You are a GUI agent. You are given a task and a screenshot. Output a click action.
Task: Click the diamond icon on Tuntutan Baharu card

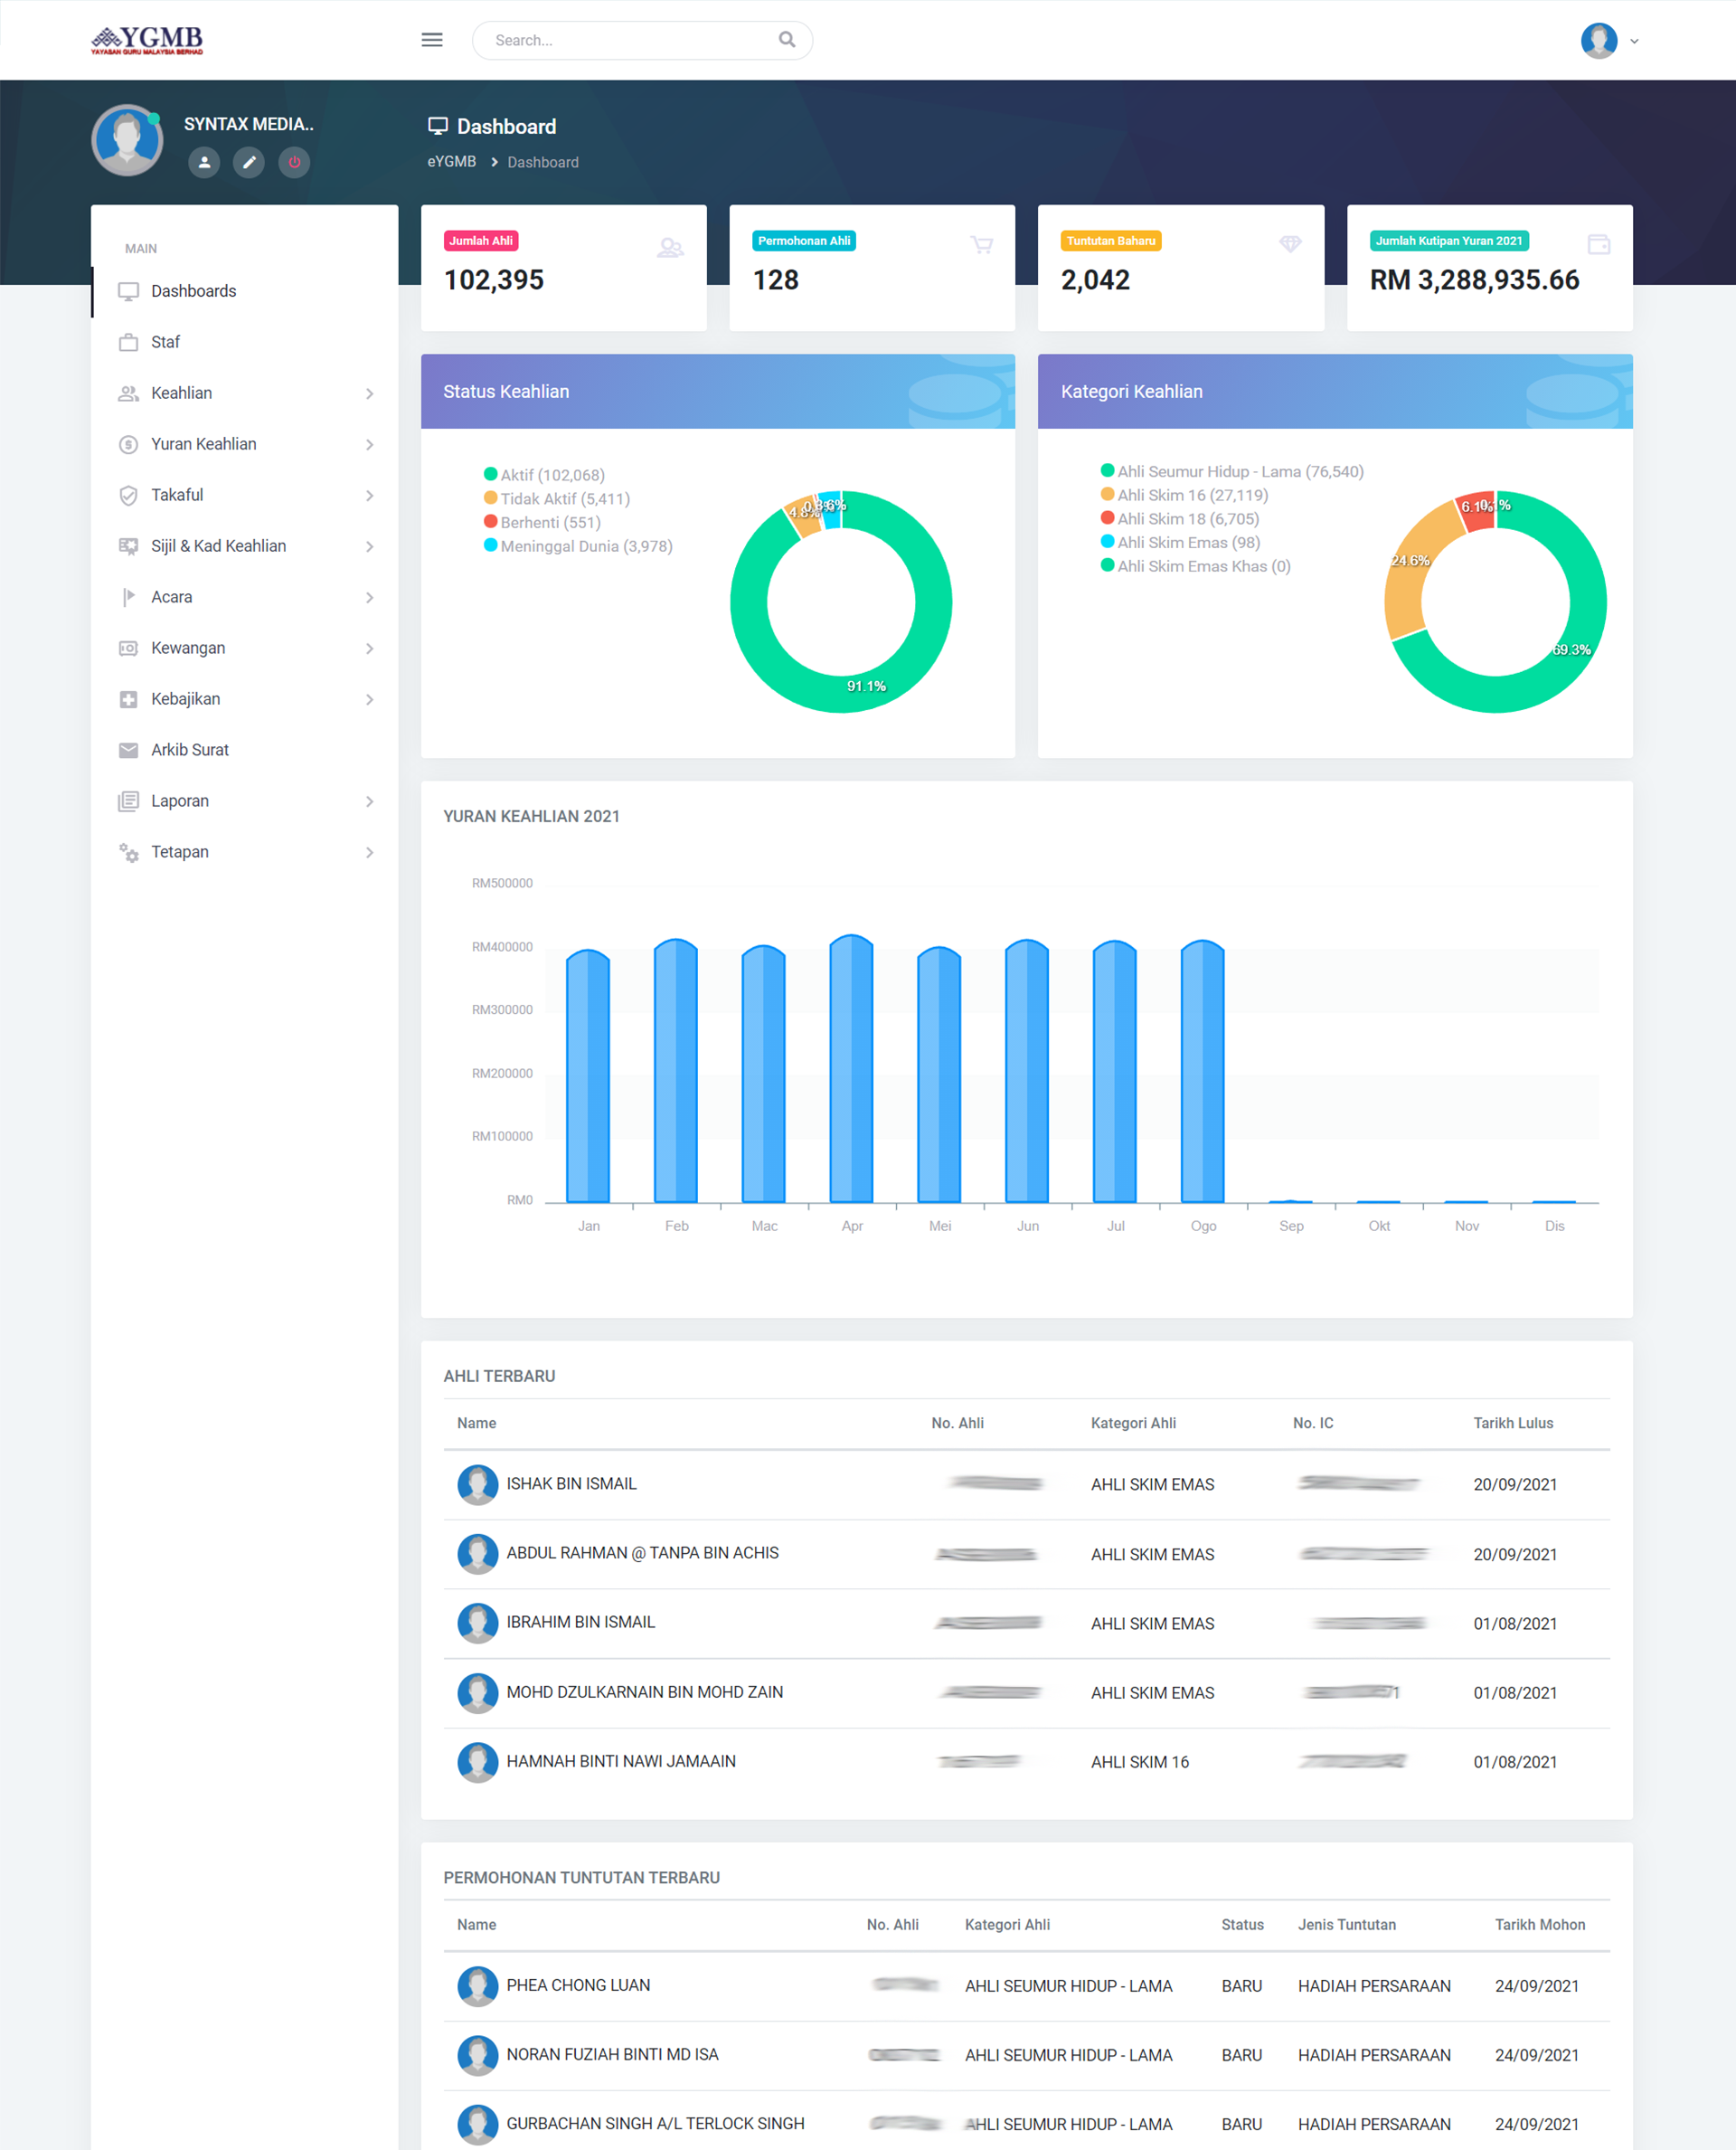coord(1290,244)
